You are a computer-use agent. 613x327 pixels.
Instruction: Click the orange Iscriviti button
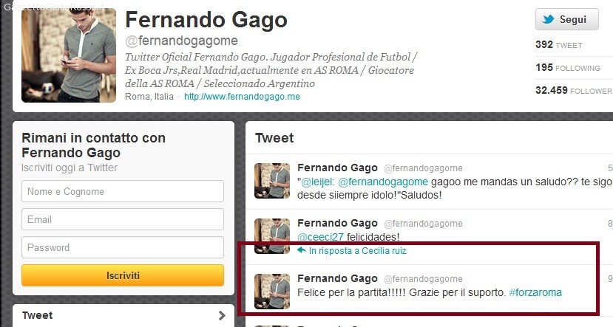tap(123, 275)
